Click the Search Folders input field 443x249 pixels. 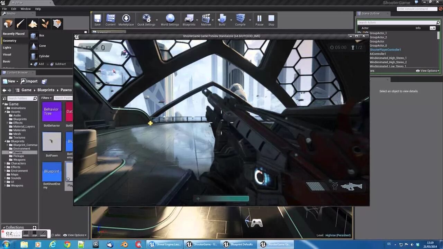click(x=20, y=98)
